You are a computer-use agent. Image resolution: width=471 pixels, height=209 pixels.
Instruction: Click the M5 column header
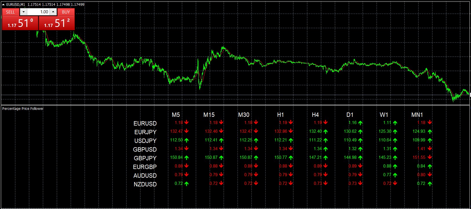point(176,115)
